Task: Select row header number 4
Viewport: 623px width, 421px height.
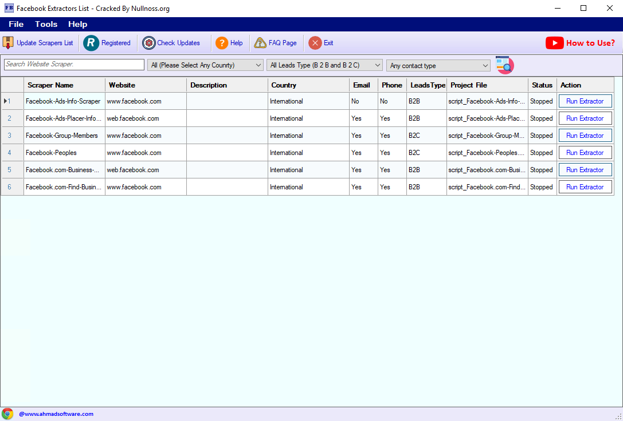Action: tap(12, 153)
